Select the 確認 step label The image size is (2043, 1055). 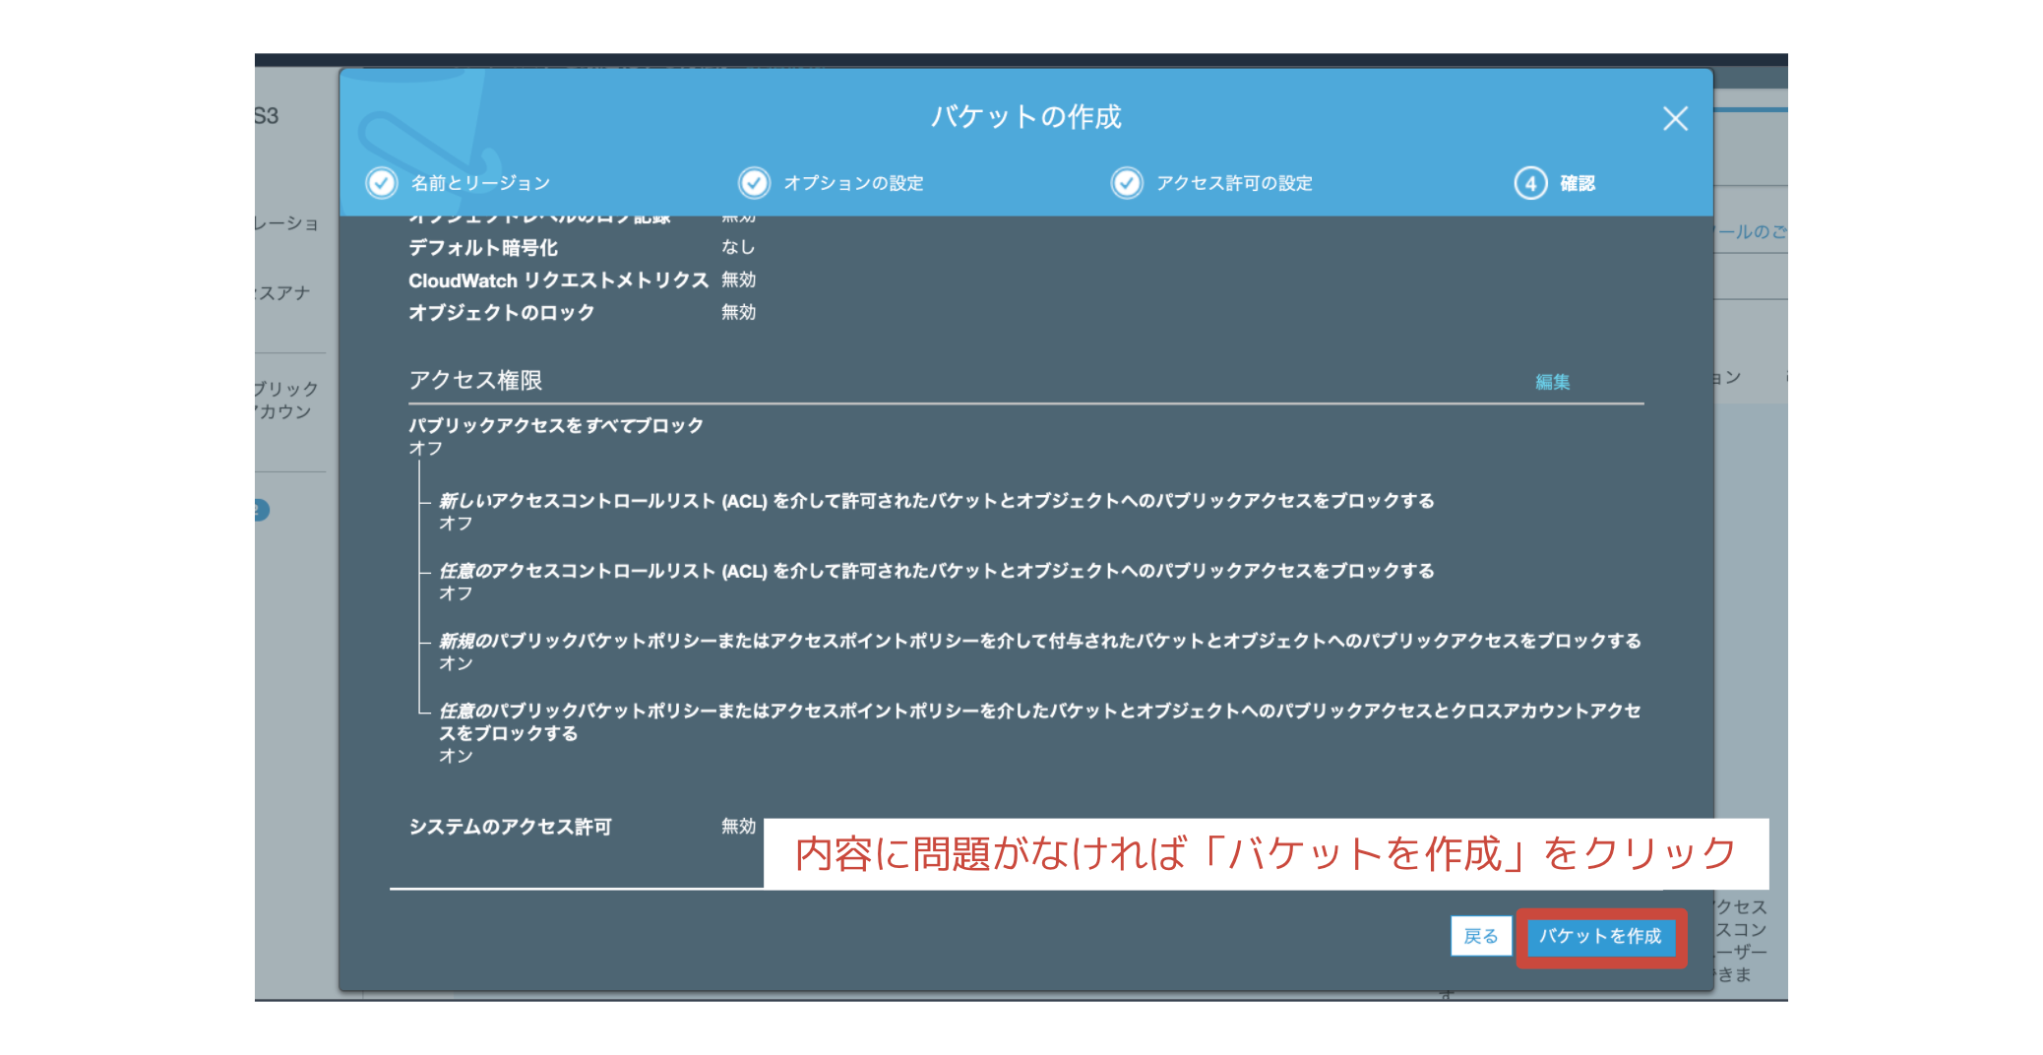[x=1577, y=183]
